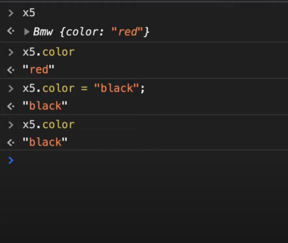This screenshot has height=243, width=288.
Task: Click output arrow beside last "black" result
Action: 10,143
